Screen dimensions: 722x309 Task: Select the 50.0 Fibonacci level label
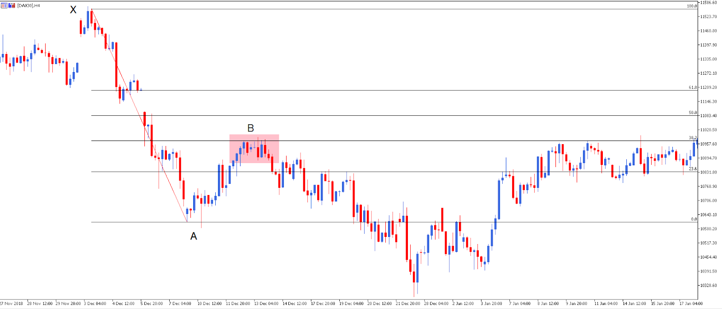[x=693, y=113]
